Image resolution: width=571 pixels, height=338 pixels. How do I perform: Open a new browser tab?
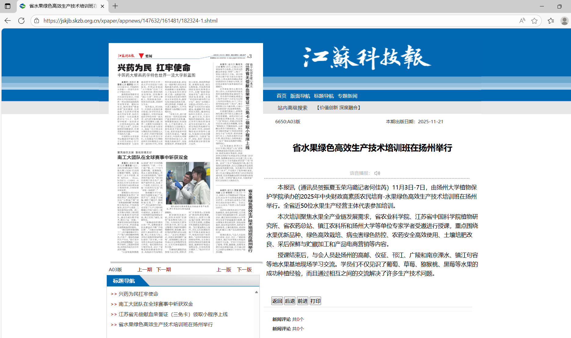pyautogui.click(x=115, y=6)
